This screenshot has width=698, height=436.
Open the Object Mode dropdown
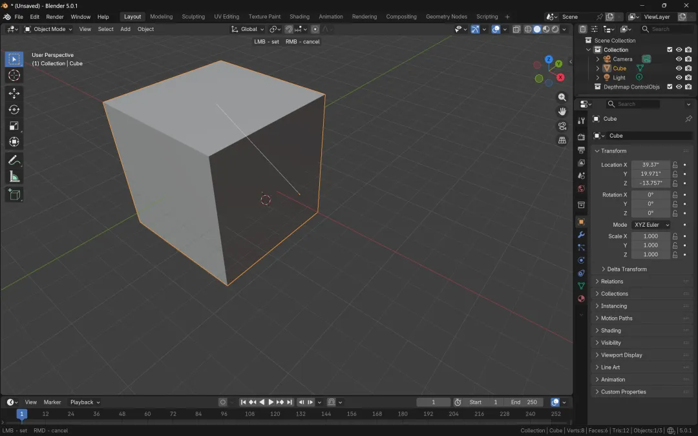[x=49, y=29]
